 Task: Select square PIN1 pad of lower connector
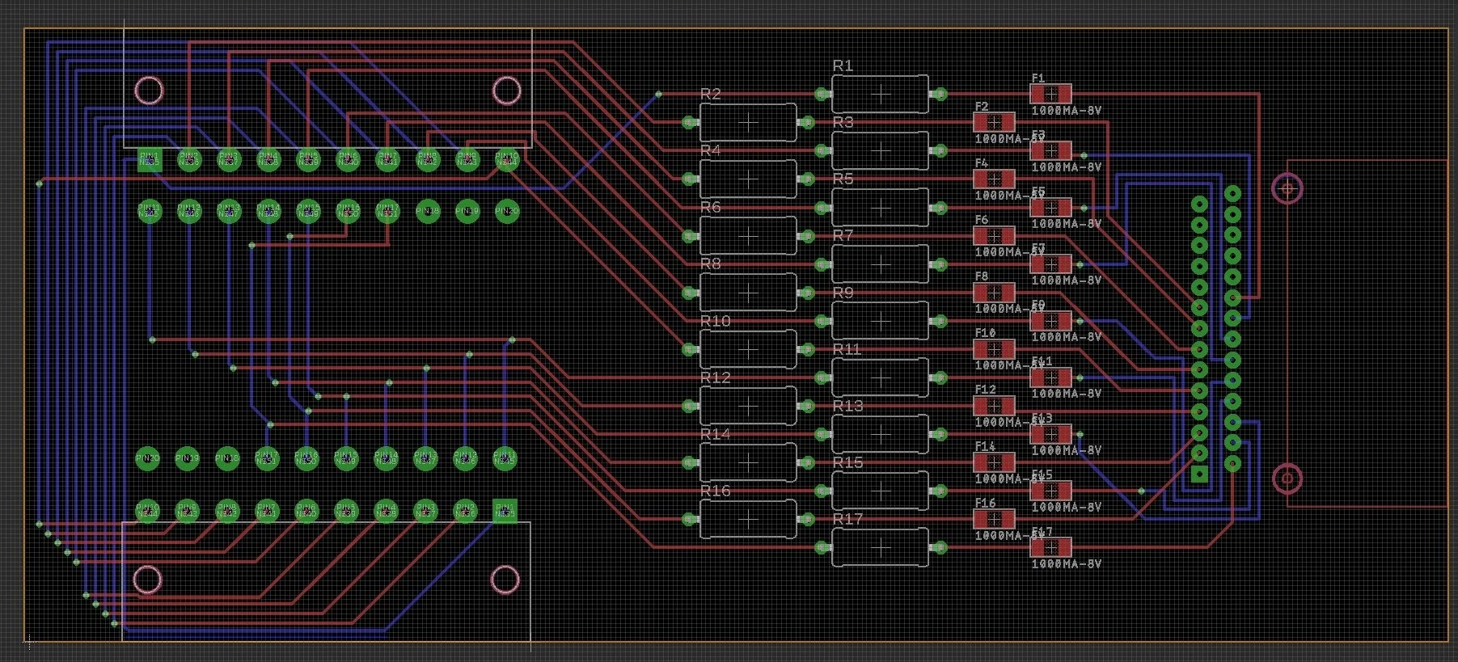[x=505, y=510]
